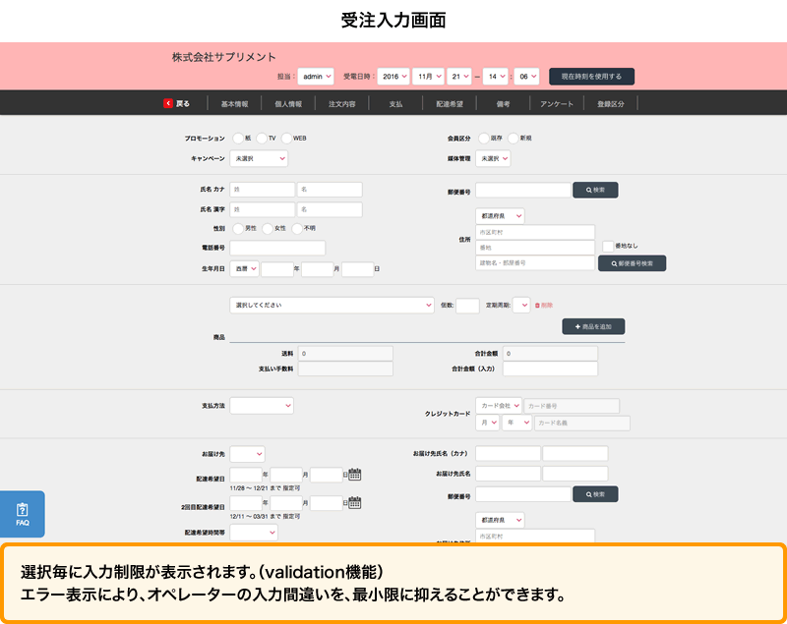Check the 番地なし checkbox
Screen dimensions: 787x624
point(608,246)
